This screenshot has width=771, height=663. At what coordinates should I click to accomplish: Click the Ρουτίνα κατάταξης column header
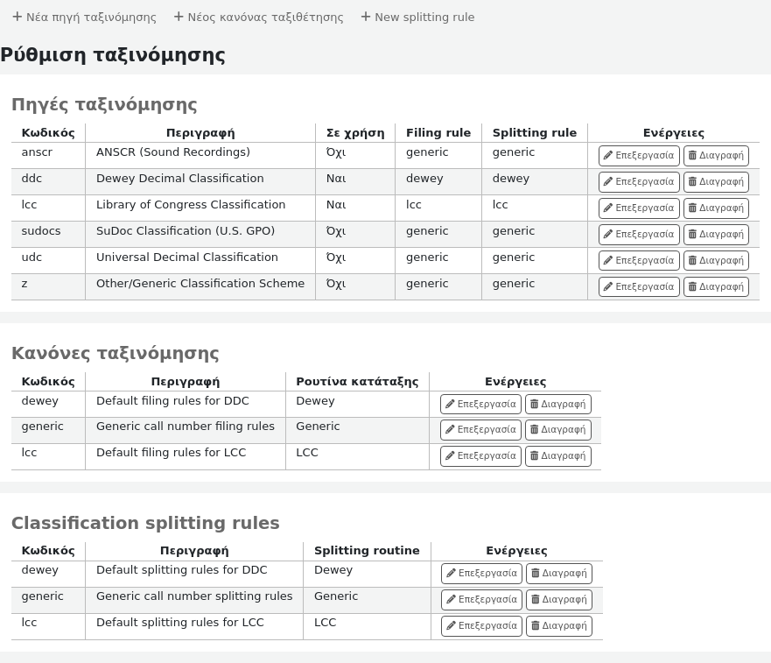pos(357,382)
